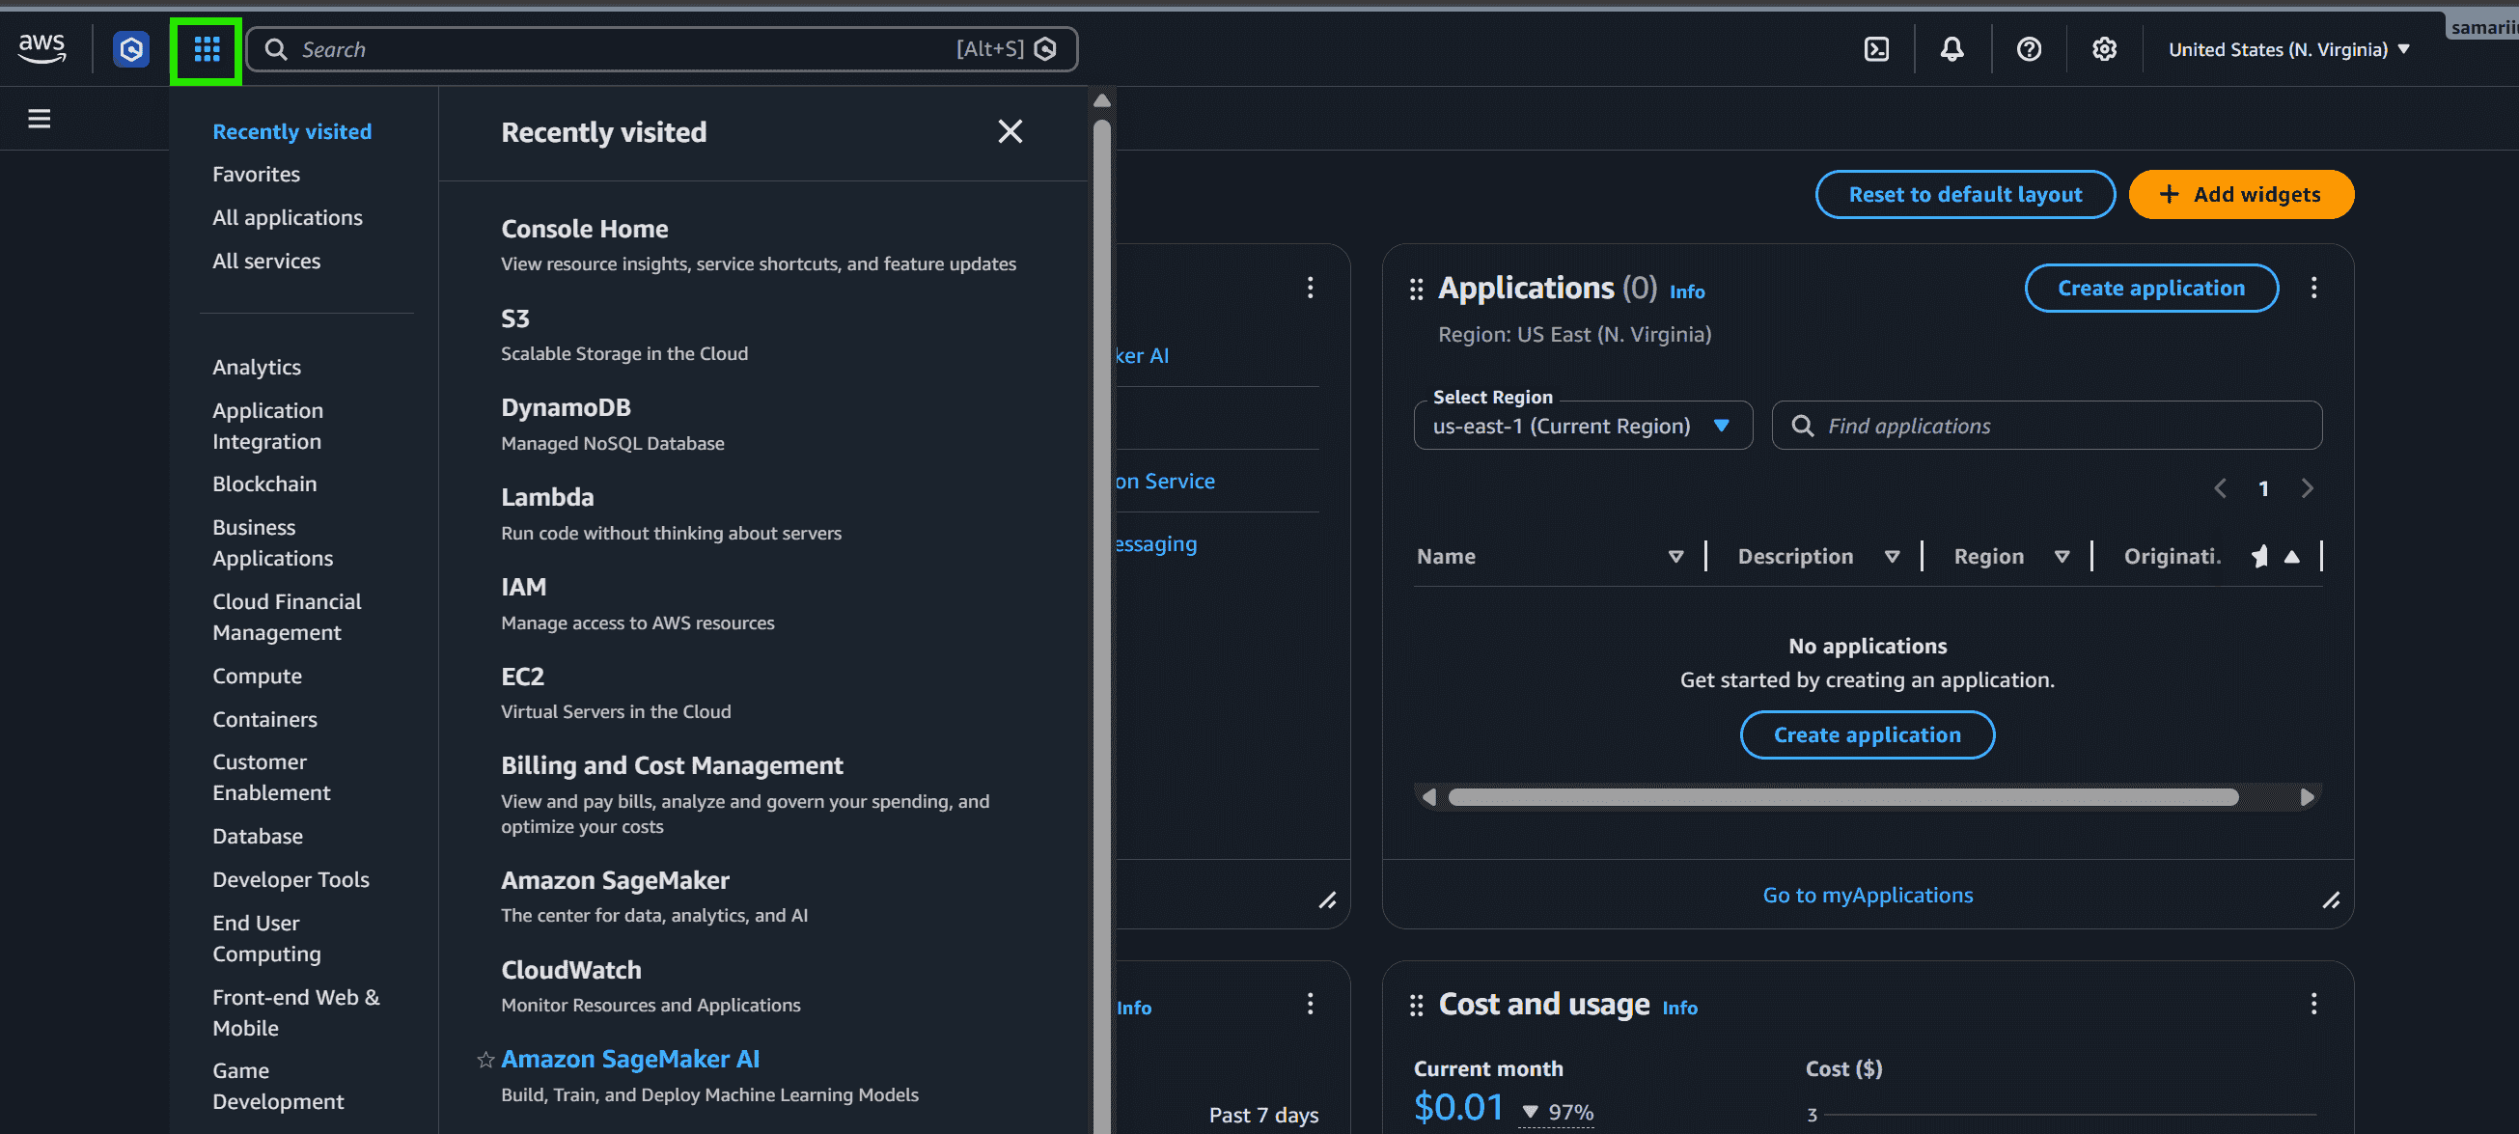The width and height of the screenshot is (2519, 1134).
Task: Click the Applications widget resize corner icon
Action: click(x=2330, y=900)
